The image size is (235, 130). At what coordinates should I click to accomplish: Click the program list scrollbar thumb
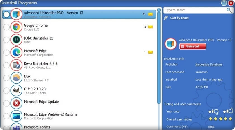[159, 58]
